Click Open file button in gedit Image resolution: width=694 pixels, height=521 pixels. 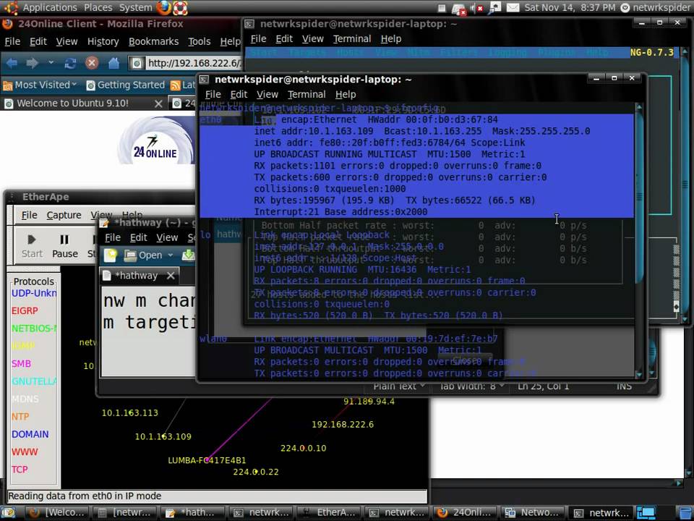pyautogui.click(x=143, y=255)
